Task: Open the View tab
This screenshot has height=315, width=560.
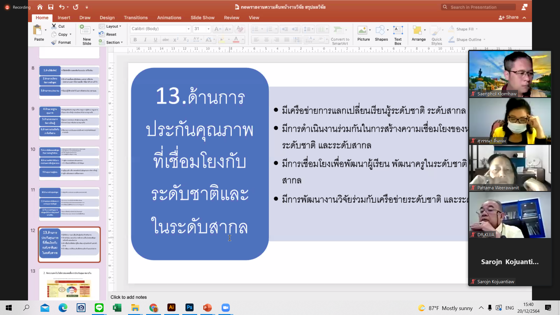Action: 254,17
